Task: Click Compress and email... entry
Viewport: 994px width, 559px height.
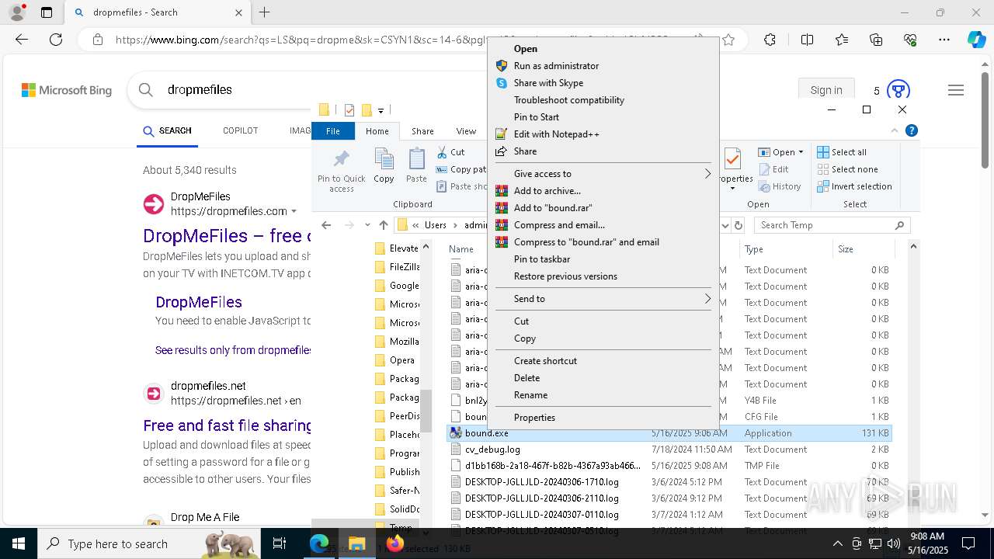Action: click(559, 225)
